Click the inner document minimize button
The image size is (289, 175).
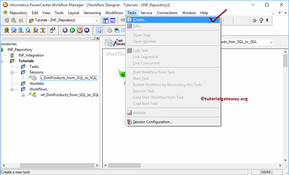(x=273, y=13)
